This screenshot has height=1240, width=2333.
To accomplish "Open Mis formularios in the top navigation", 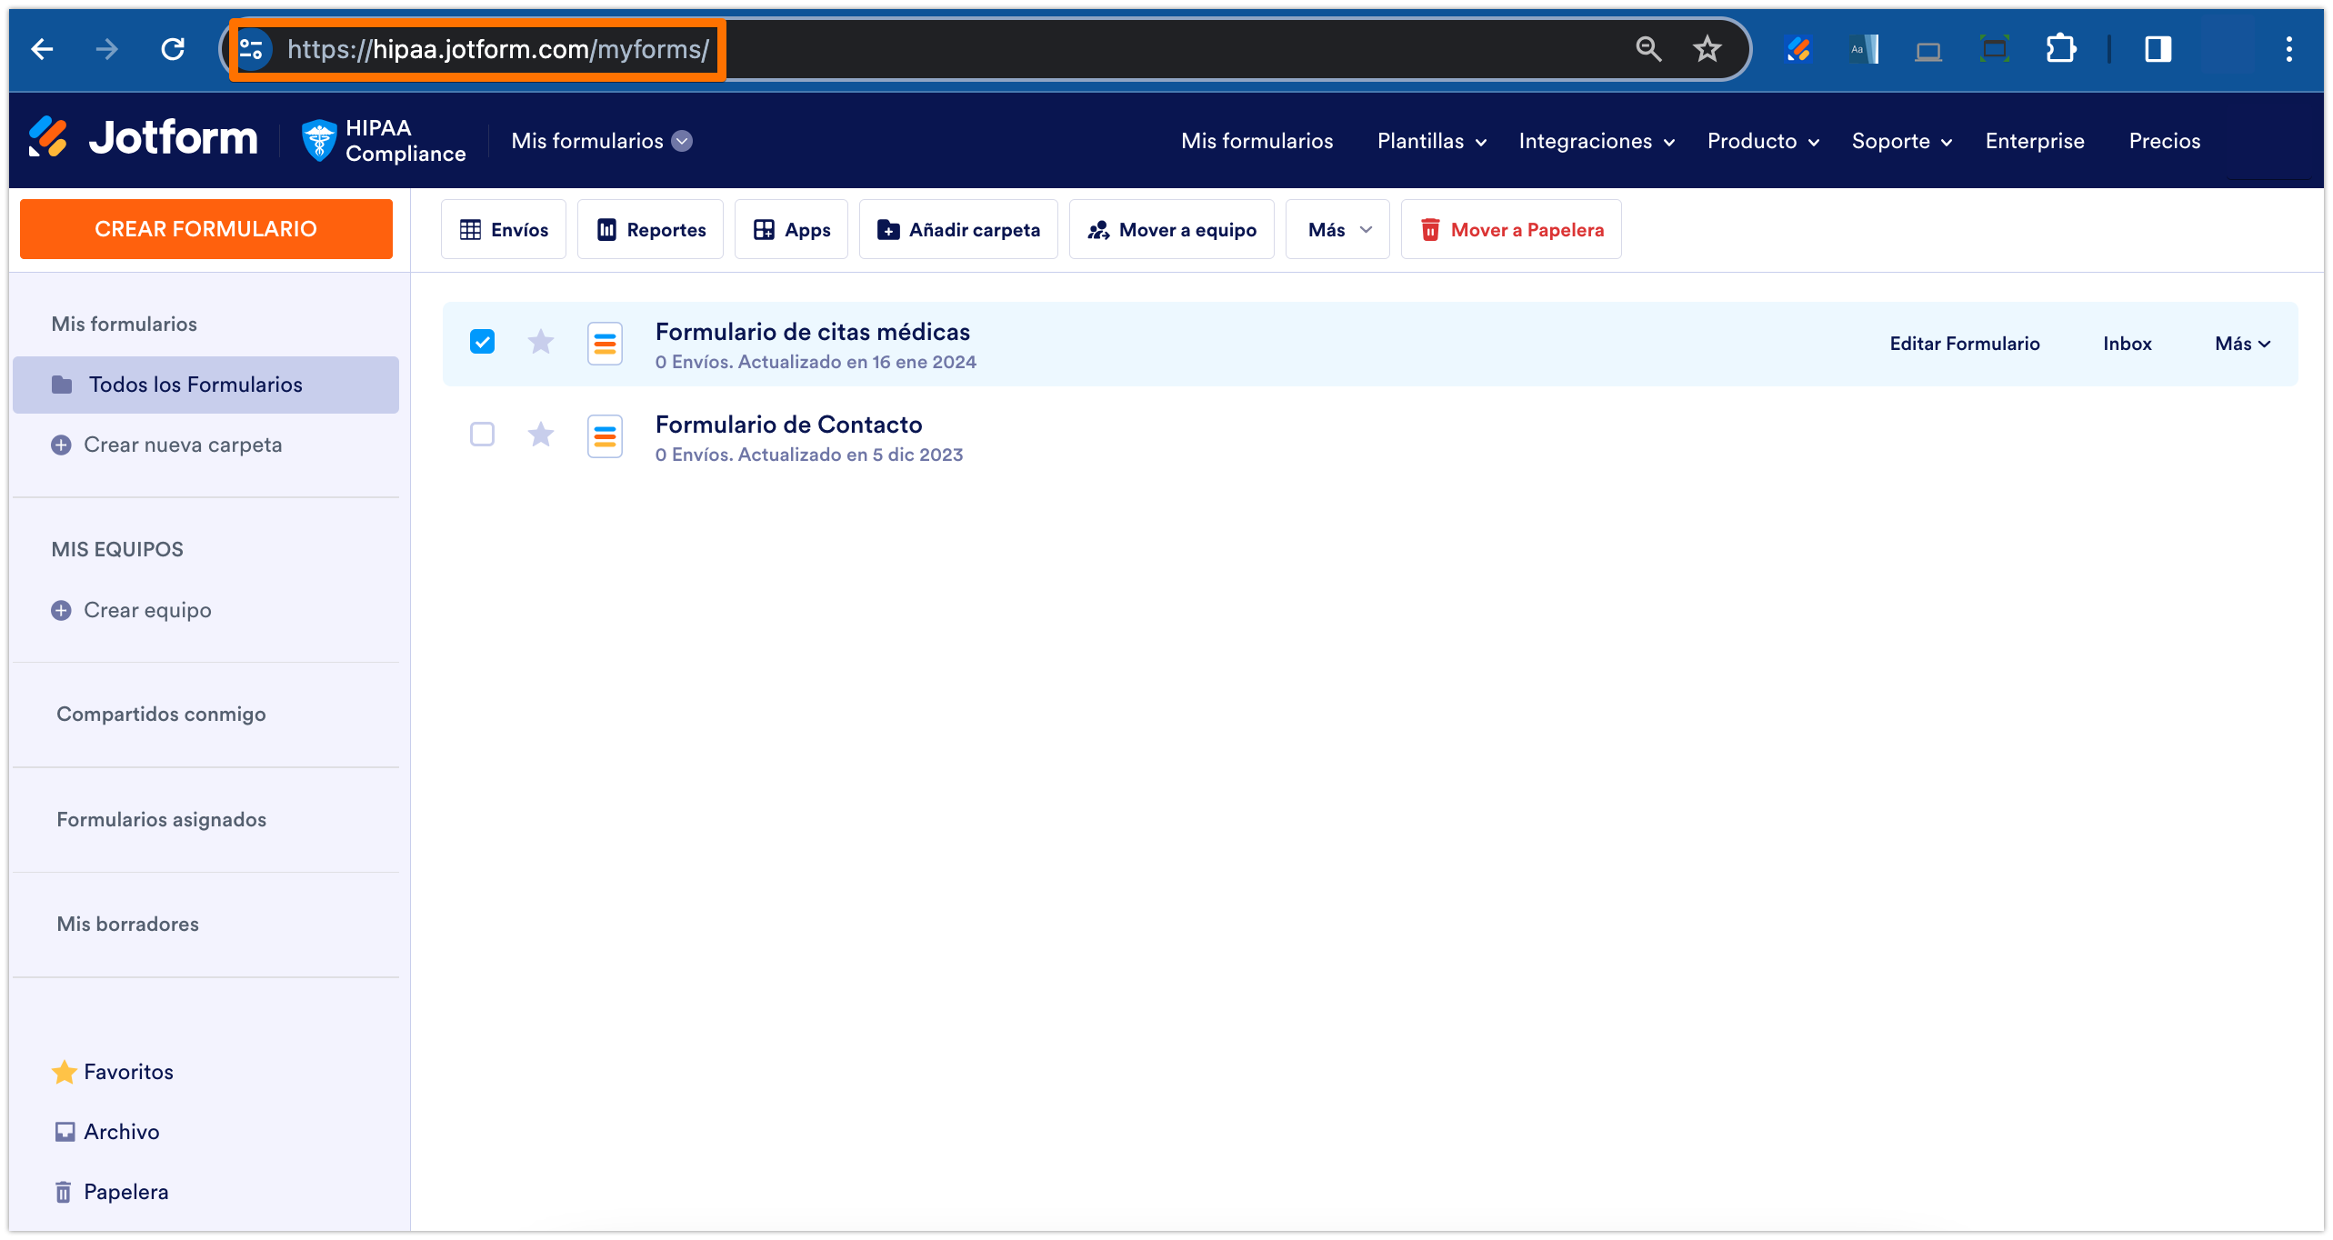I will pyautogui.click(x=1257, y=141).
